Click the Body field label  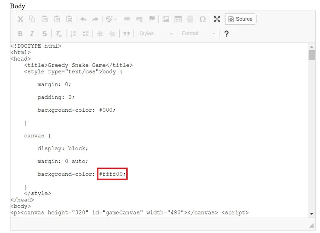point(18,6)
